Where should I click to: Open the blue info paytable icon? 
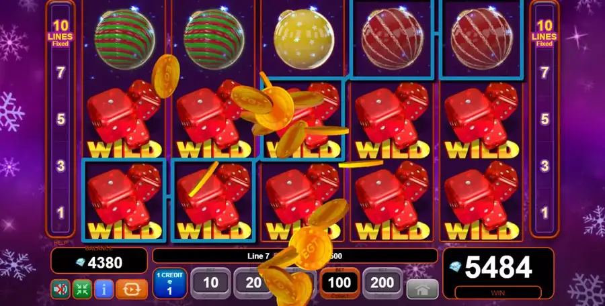point(104,289)
